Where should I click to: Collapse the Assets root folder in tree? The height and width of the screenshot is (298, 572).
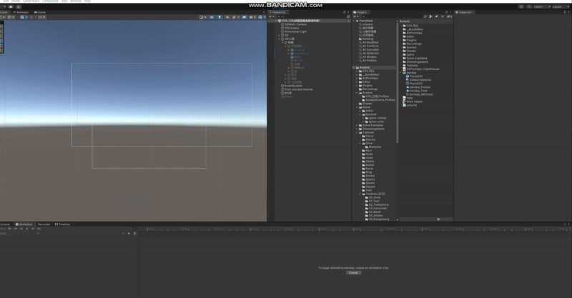(x=354, y=67)
